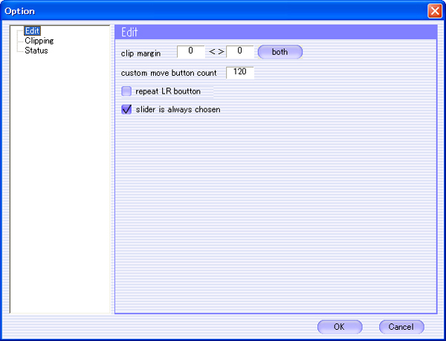The height and width of the screenshot is (341, 446).
Task: Open the Status options page
Action: pos(36,51)
